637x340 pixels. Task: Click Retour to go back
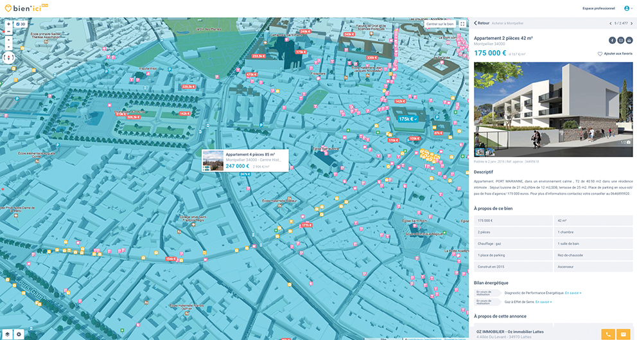(x=482, y=23)
